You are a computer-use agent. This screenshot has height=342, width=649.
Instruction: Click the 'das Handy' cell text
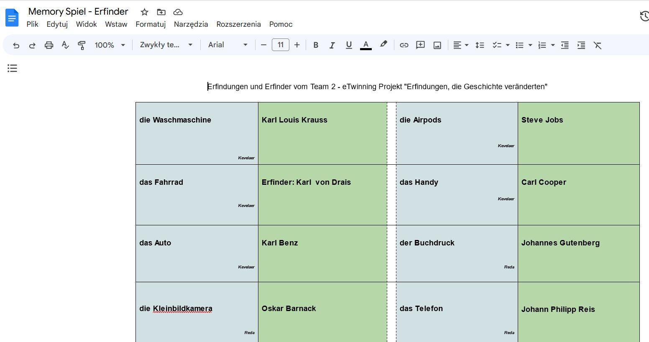click(x=419, y=182)
